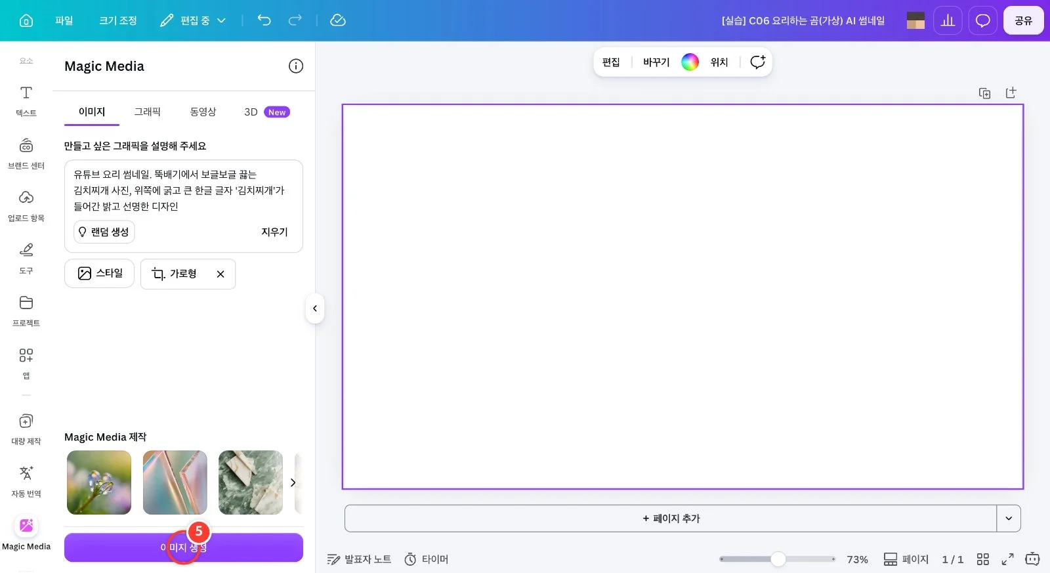Expand add-page options chevron
This screenshot has height=573, width=1050.
(1009, 519)
